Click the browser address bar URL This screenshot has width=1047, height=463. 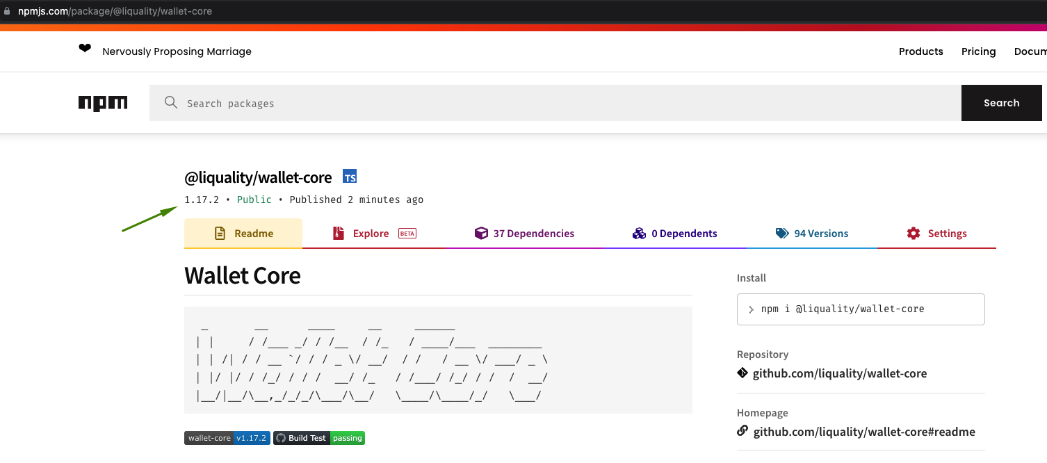tap(115, 11)
